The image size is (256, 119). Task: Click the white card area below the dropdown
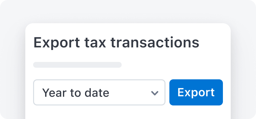128,112
